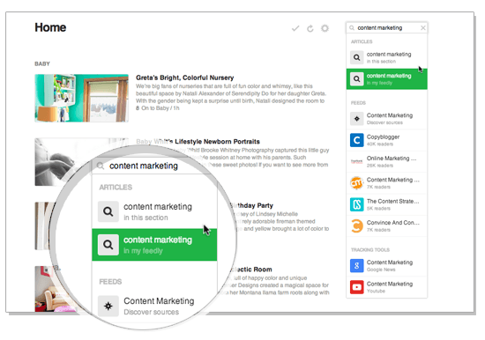Click the Discover sources star icon
The image size is (485, 340).
[x=356, y=119]
